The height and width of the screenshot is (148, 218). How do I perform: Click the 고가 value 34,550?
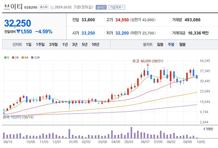click(122, 20)
